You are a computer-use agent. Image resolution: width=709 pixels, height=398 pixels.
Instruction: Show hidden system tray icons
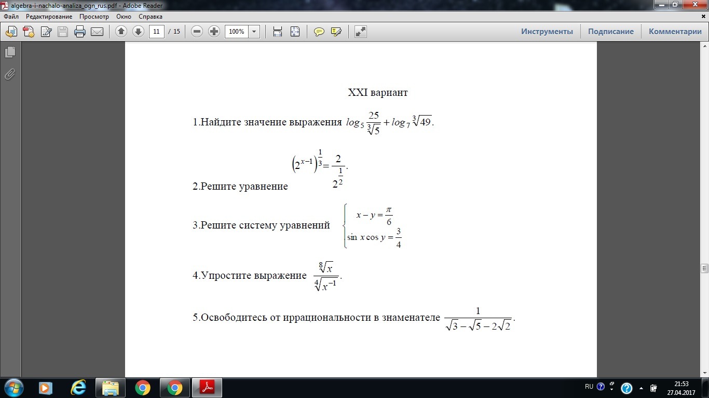641,388
